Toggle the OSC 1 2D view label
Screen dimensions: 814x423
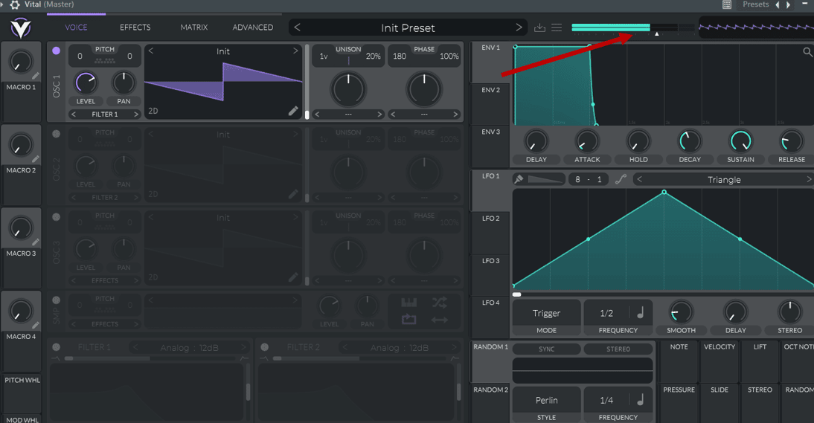[x=153, y=111]
